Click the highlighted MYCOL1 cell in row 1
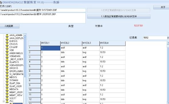169x104 pixels. 51,48
